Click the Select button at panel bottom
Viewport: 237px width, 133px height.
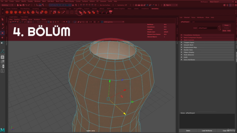188,130
